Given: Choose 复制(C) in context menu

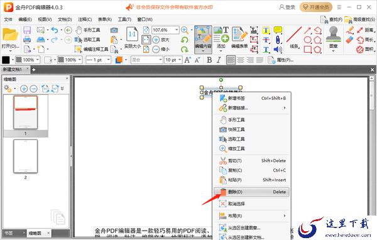Looking at the screenshot, I should coord(251,170).
